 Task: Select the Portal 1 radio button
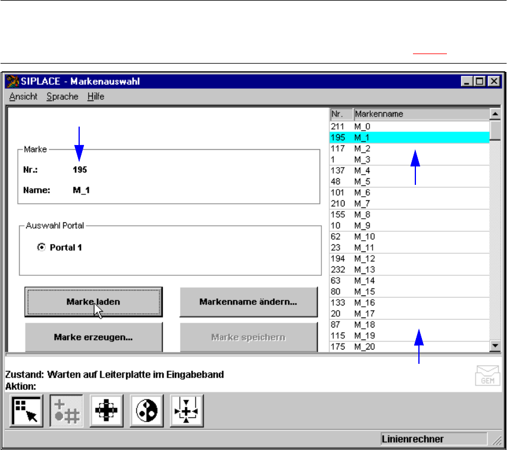pyautogui.click(x=41, y=247)
